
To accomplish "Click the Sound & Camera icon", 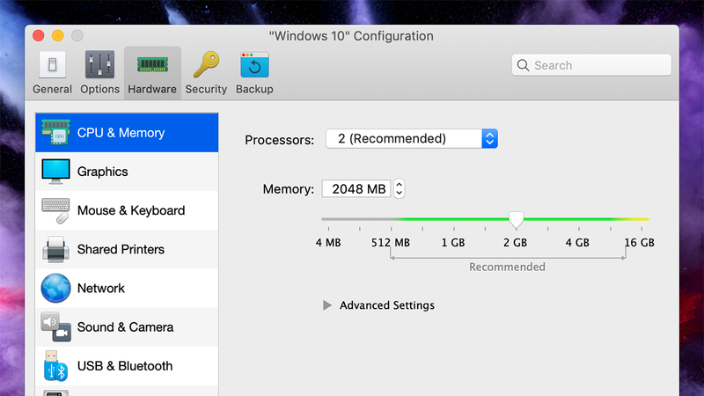I will click(x=55, y=326).
